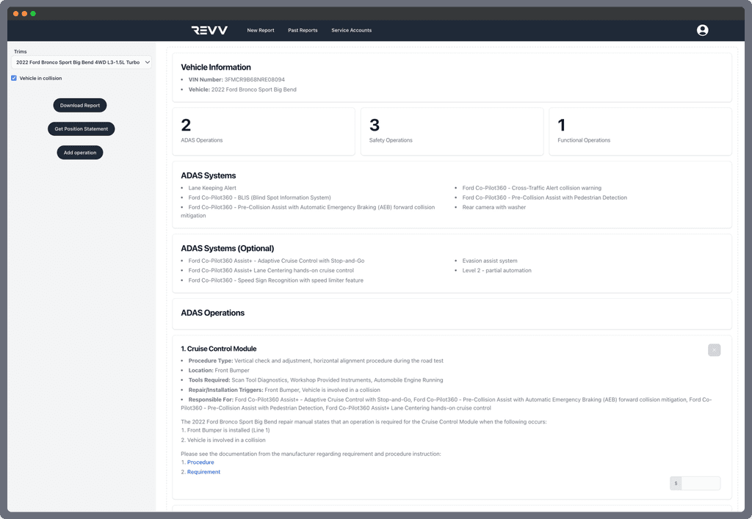
Task: Navigate to New Report
Action: [x=261, y=30]
